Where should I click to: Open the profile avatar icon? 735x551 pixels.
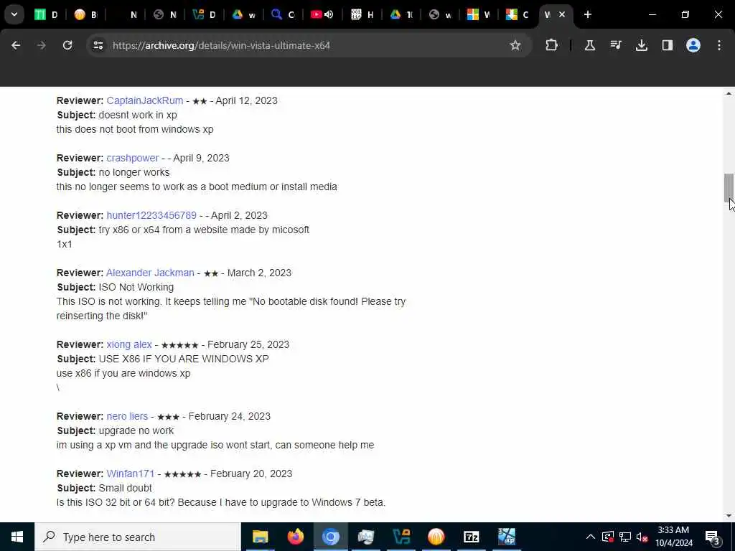click(x=693, y=45)
